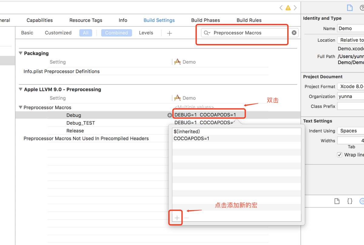The width and height of the screenshot is (364, 245).
Task: Click the Debug_TEST macros value
Action: coord(204,123)
